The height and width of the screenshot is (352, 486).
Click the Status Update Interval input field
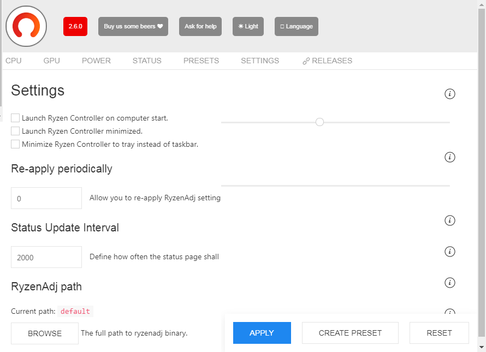(46, 257)
